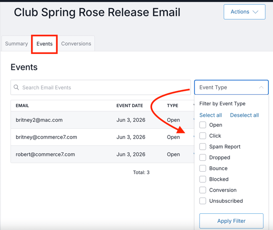Switch to the Summary tab
The image size is (273, 230).
16,44
